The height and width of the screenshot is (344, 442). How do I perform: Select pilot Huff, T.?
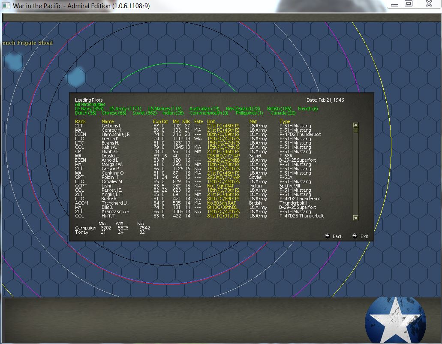[109, 216]
